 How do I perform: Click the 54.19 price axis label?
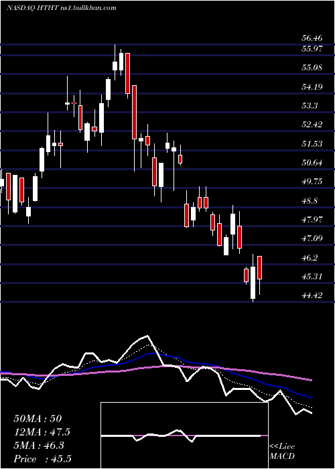[x=312, y=87]
